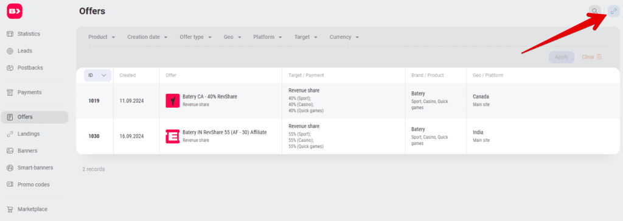Viewport: 623px width, 221px height.
Task: Open Landings in the sidebar
Action: tap(29, 134)
